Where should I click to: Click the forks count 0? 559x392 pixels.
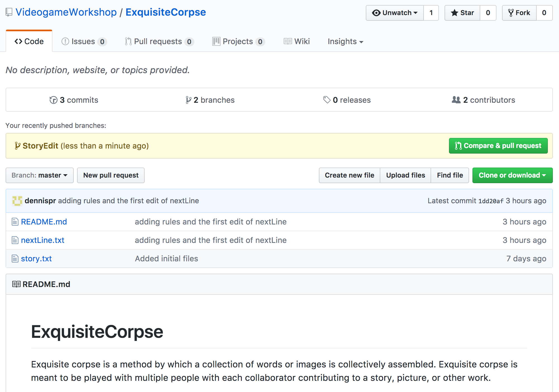pyautogui.click(x=544, y=13)
